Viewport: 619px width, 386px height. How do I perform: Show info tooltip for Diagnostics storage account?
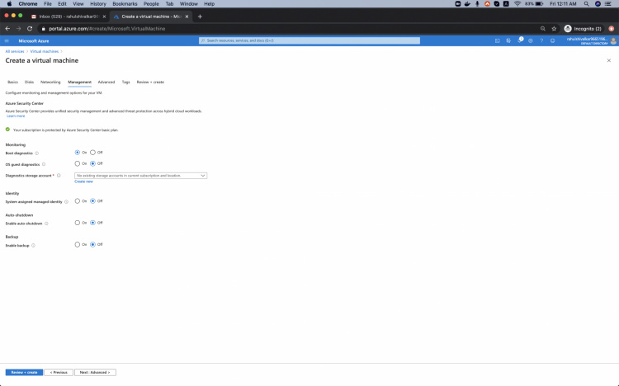coord(59,175)
